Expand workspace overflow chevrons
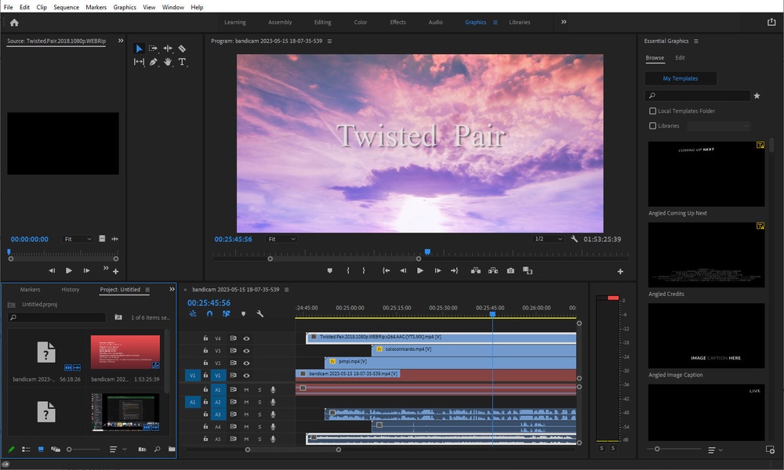 pyautogui.click(x=564, y=22)
